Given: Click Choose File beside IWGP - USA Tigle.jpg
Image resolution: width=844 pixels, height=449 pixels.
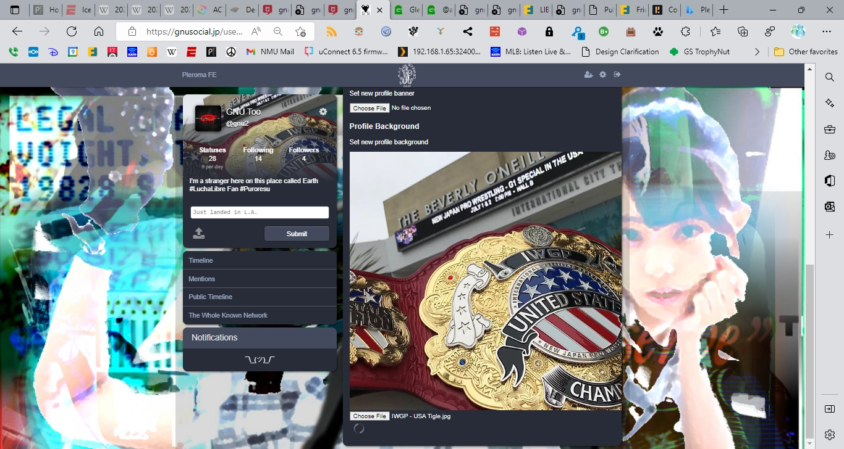Looking at the screenshot, I should [x=369, y=416].
